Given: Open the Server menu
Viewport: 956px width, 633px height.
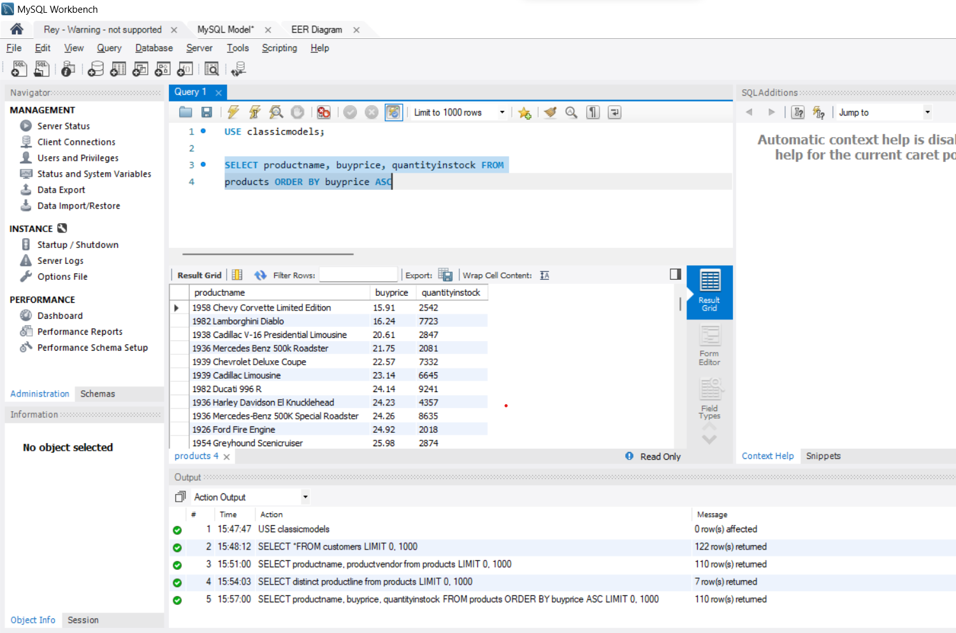Looking at the screenshot, I should point(199,48).
